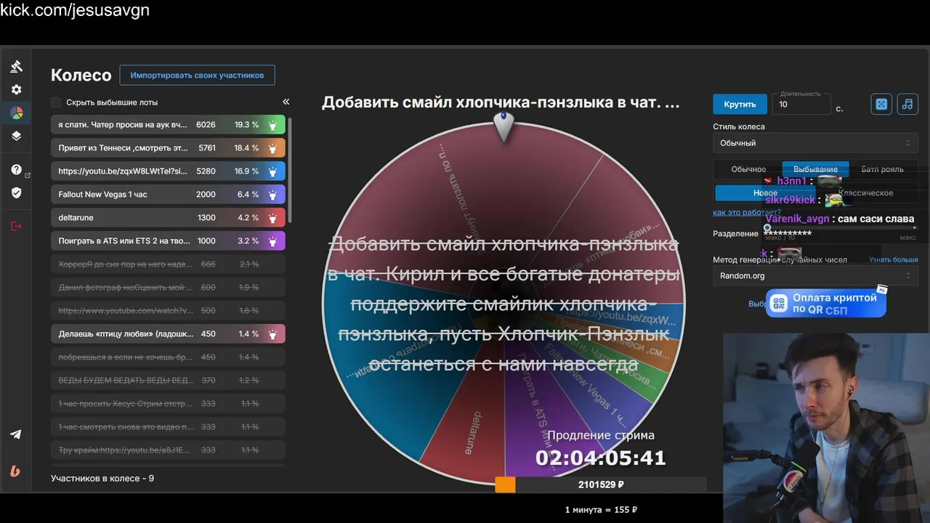Open the Random.org generation method dropdown

815,275
